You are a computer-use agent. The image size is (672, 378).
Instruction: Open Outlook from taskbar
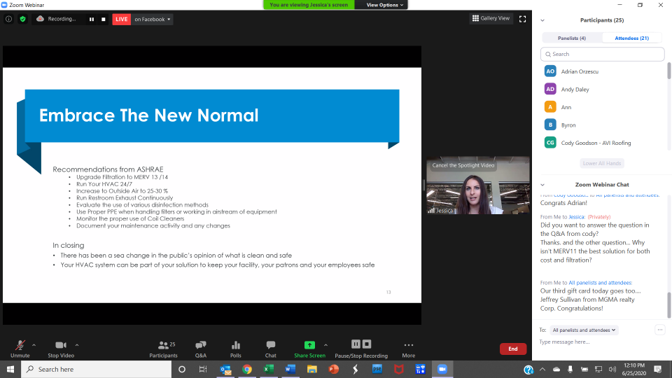[225, 369]
